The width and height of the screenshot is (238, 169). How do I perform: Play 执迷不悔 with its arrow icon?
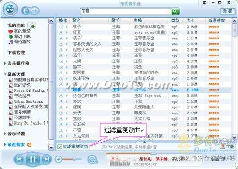(x=66, y=78)
